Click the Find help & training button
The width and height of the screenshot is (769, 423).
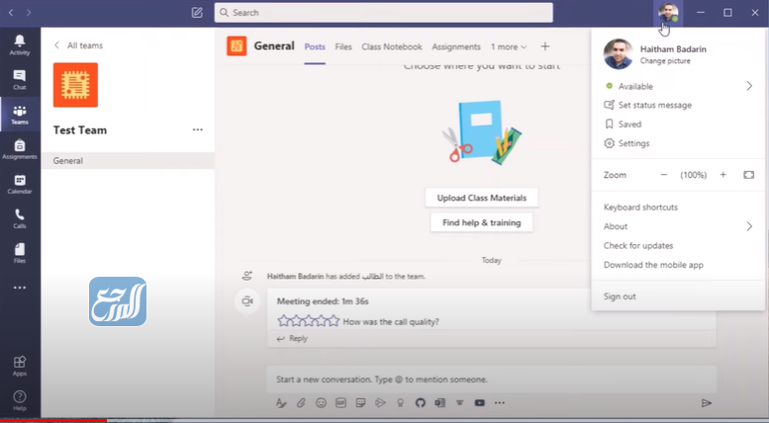point(481,222)
